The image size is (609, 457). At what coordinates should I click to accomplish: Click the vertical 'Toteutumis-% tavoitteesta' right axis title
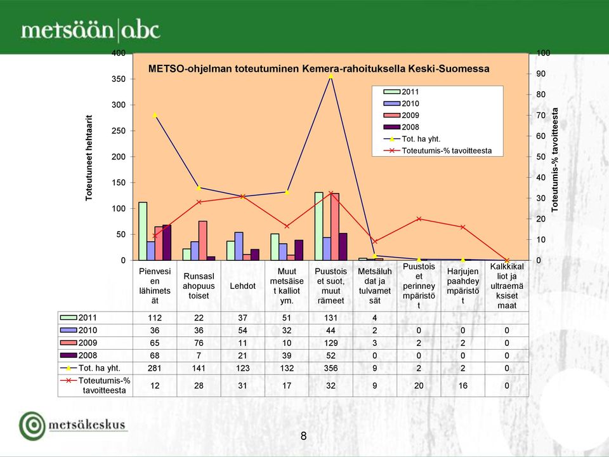click(x=554, y=160)
